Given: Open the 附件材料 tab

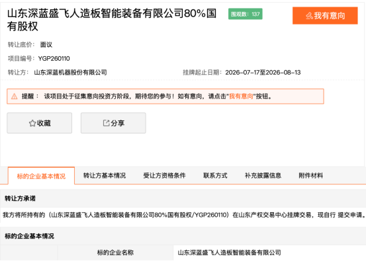Looking at the screenshot, I should tap(311, 176).
